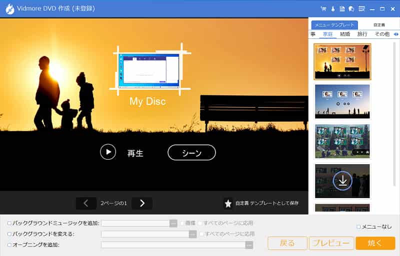Click the orange 焼く burn button
400x256 pixels.
tap(375, 243)
